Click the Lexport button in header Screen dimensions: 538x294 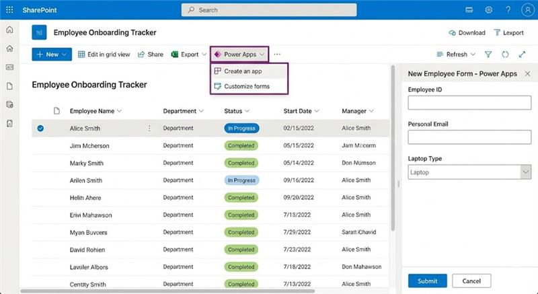(508, 32)
